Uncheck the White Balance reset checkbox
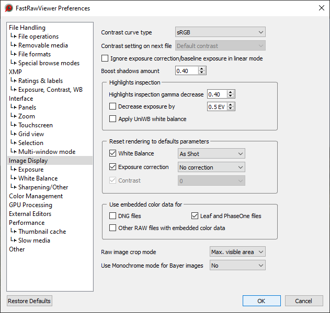 tap(113, 154)
